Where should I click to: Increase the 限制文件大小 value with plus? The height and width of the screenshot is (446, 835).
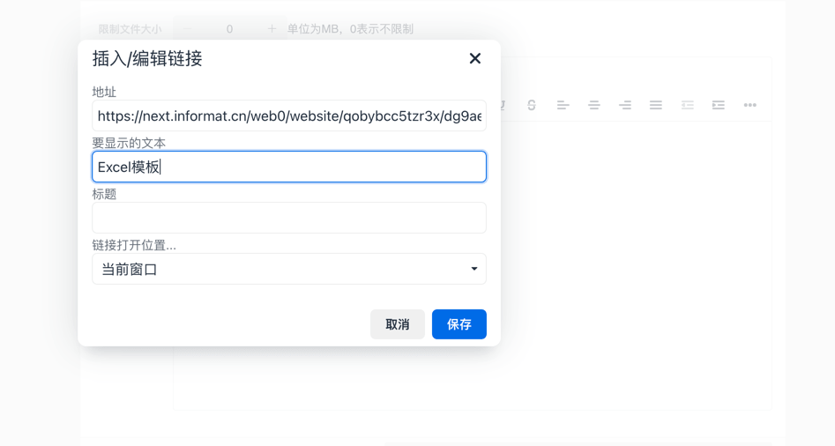272,29
